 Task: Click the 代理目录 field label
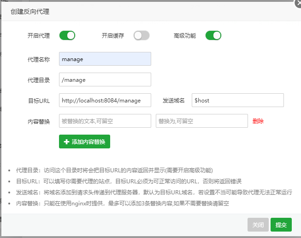pyautogui.click(x=39, y=80)
